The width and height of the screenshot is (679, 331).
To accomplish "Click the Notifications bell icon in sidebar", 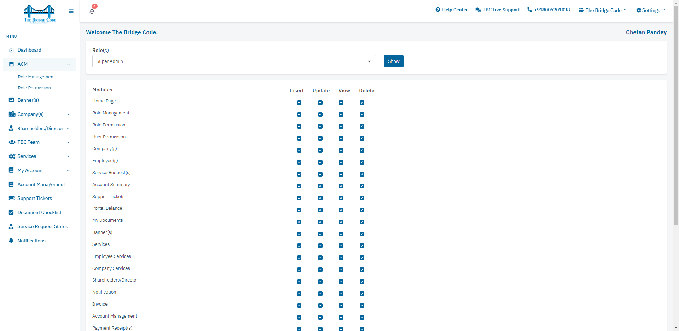I will pyautogui.click(x=11, y=241).
